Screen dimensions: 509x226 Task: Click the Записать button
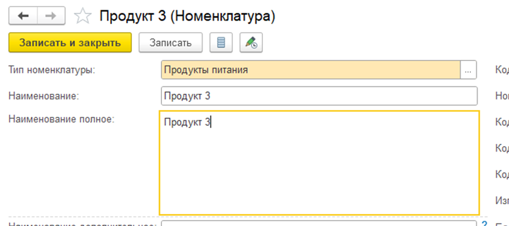tap(170, 42)
